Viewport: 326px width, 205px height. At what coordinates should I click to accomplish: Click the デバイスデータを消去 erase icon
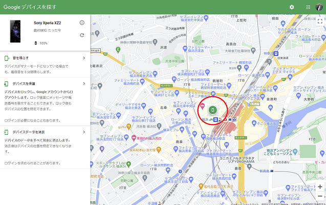click(x=6, y=132)
